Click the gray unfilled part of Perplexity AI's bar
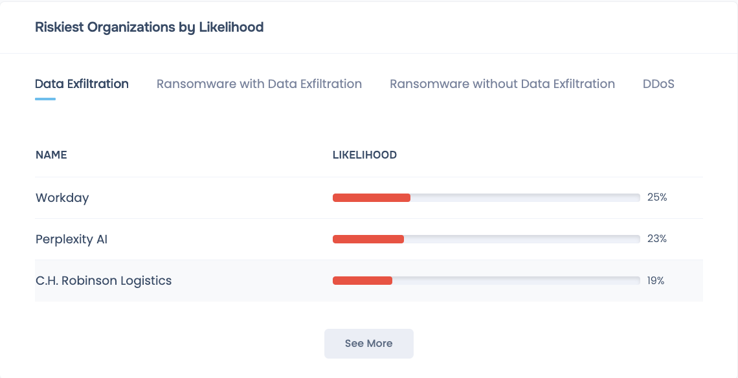This screenshot has height=378, width=738. tap(521, 239)
